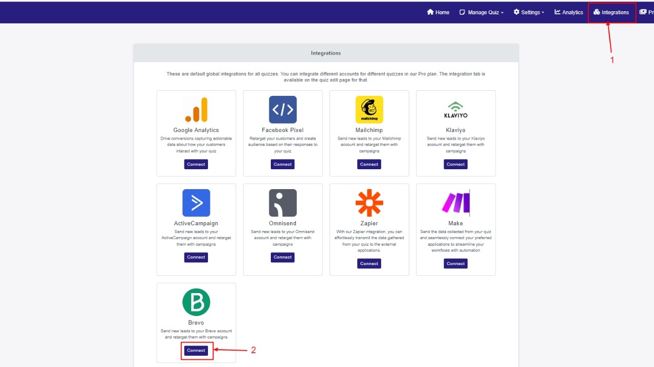Click the Mailchimp card title
This screenshot has height=367, width=654.
click(369, 130)
